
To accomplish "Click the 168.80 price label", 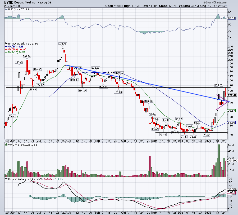I will click(37, 69).
